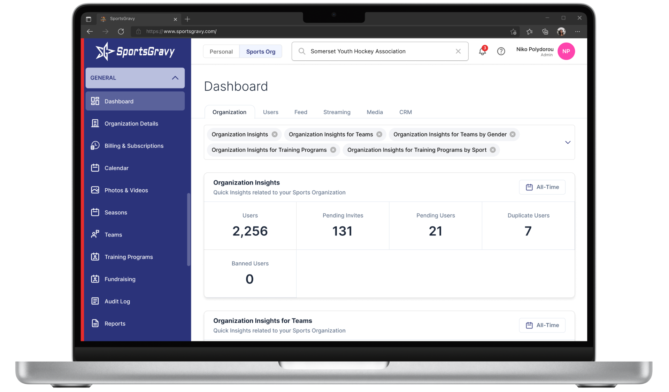The height and width of the screenshot is (392, 669).
Task: Click the SportsGravy logo
Action: click(x=135, y=52)
